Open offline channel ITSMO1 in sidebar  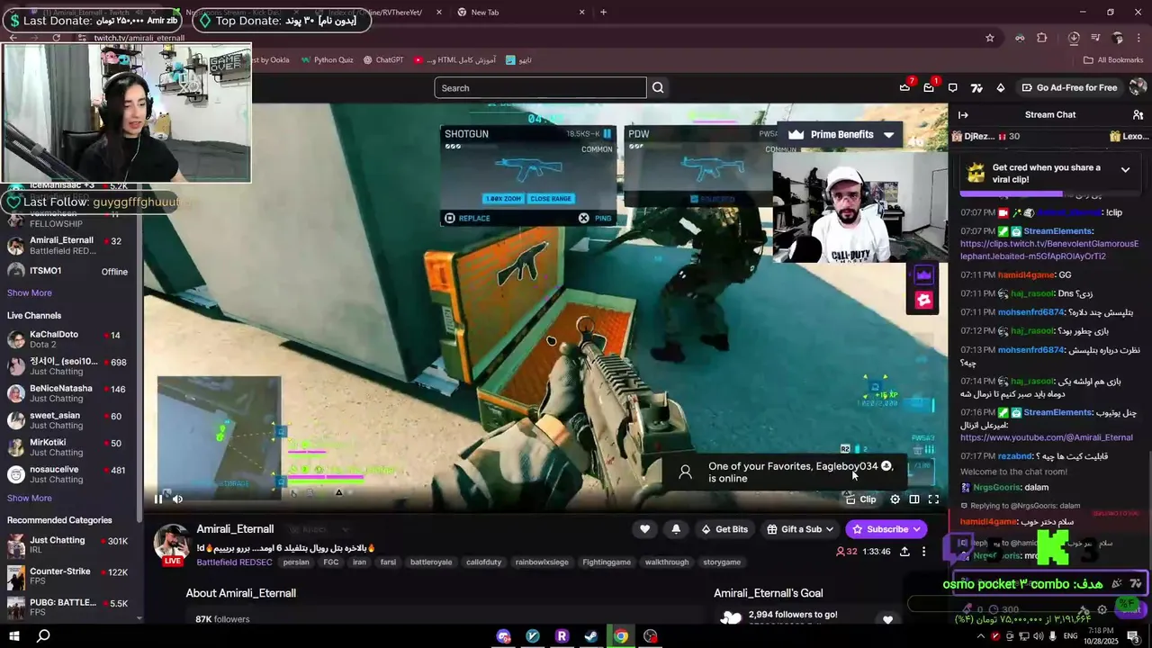pyautogui.click(x=70, y=271)
